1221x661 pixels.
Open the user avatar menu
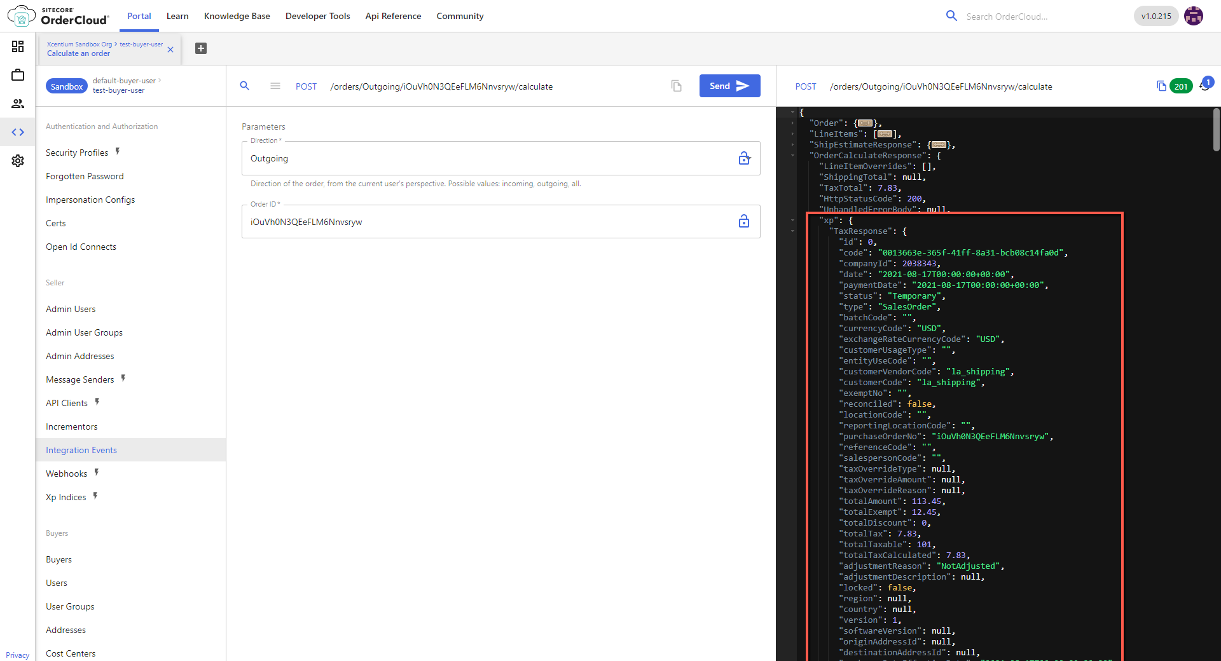1194,16
